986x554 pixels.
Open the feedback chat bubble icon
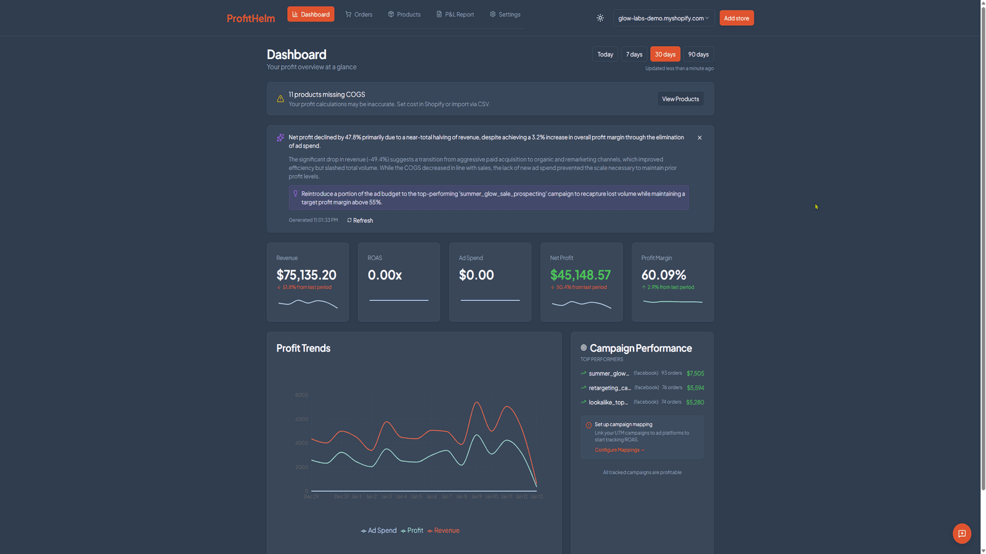(961, 534)
